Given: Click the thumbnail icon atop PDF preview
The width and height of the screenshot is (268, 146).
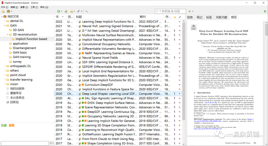Looking at the screenshot, I should point(194,27).
